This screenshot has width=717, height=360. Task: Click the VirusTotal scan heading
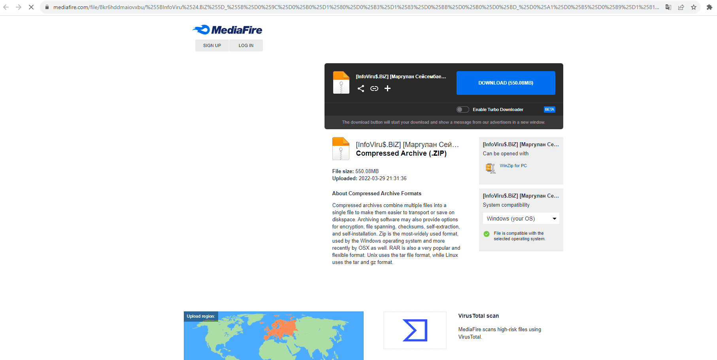click(x=479, y=316)
